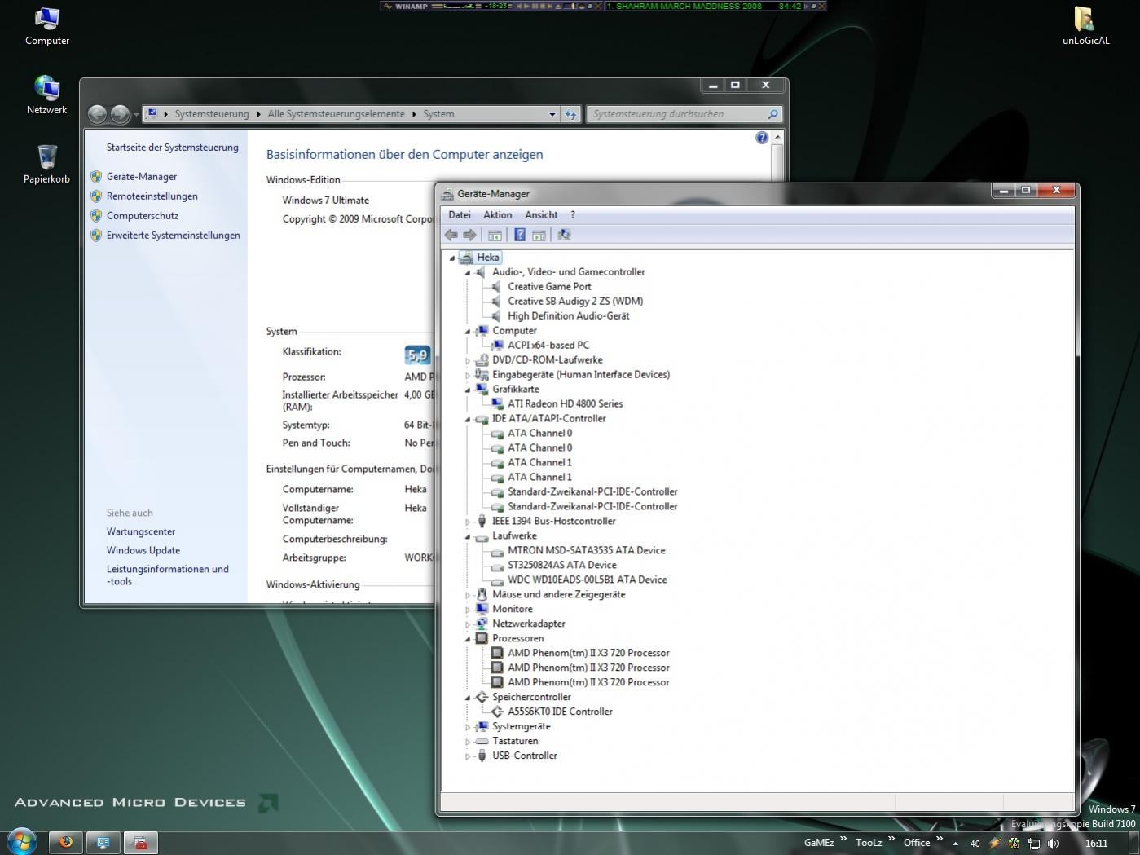Switch to System window taskbar button
This screenshot has width=1140, height=855.
(x=103, y=843)
